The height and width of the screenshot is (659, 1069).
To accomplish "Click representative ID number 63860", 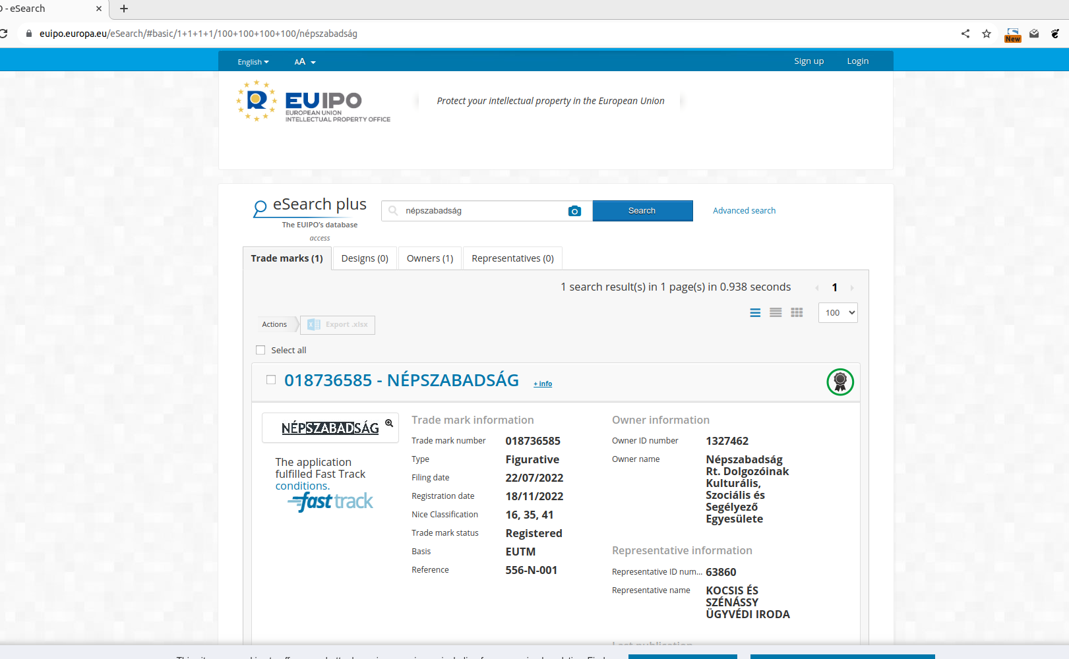I will [721, 572].
